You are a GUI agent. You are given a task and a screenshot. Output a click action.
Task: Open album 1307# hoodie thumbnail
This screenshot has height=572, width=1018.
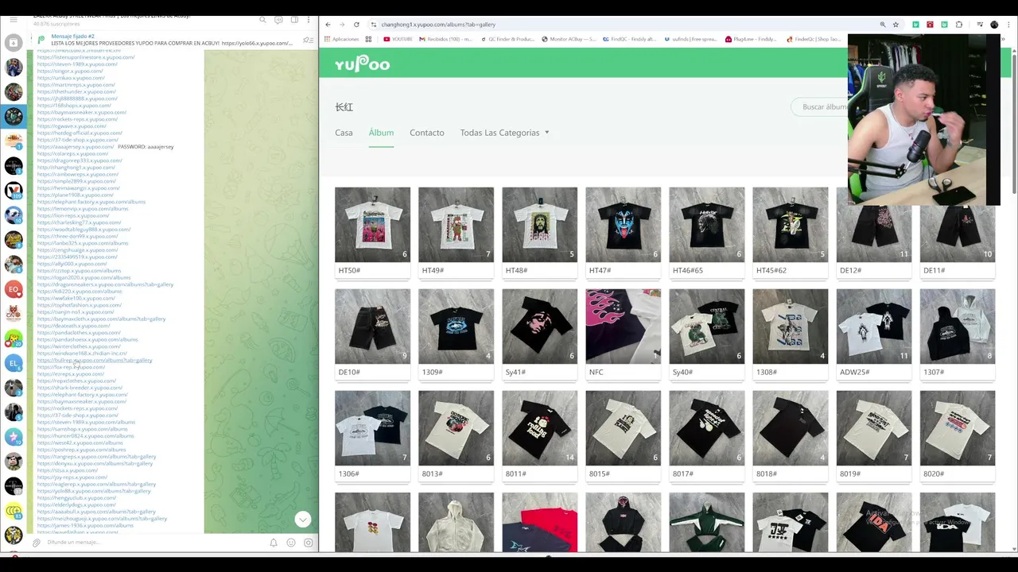[957, 327]
